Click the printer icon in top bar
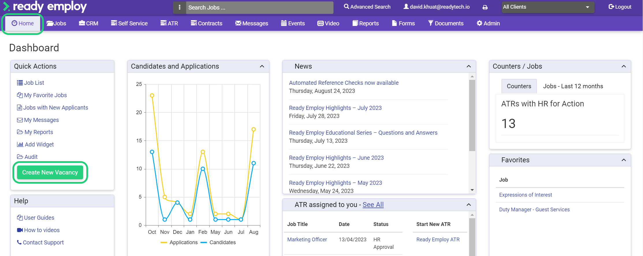 click(x=485, y=7)
